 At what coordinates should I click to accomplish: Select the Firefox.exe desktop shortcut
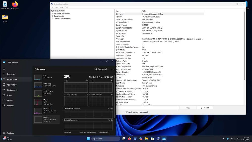[15, 5]
